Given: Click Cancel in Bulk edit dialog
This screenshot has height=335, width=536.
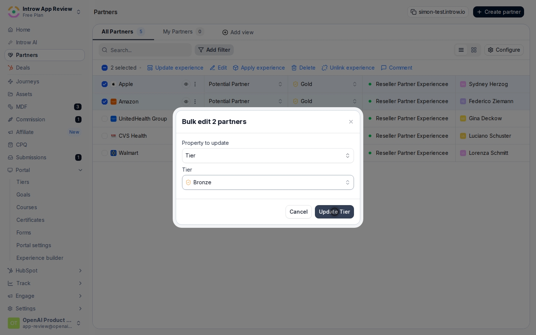Looking at the screenshot, I should coord(299,212).
